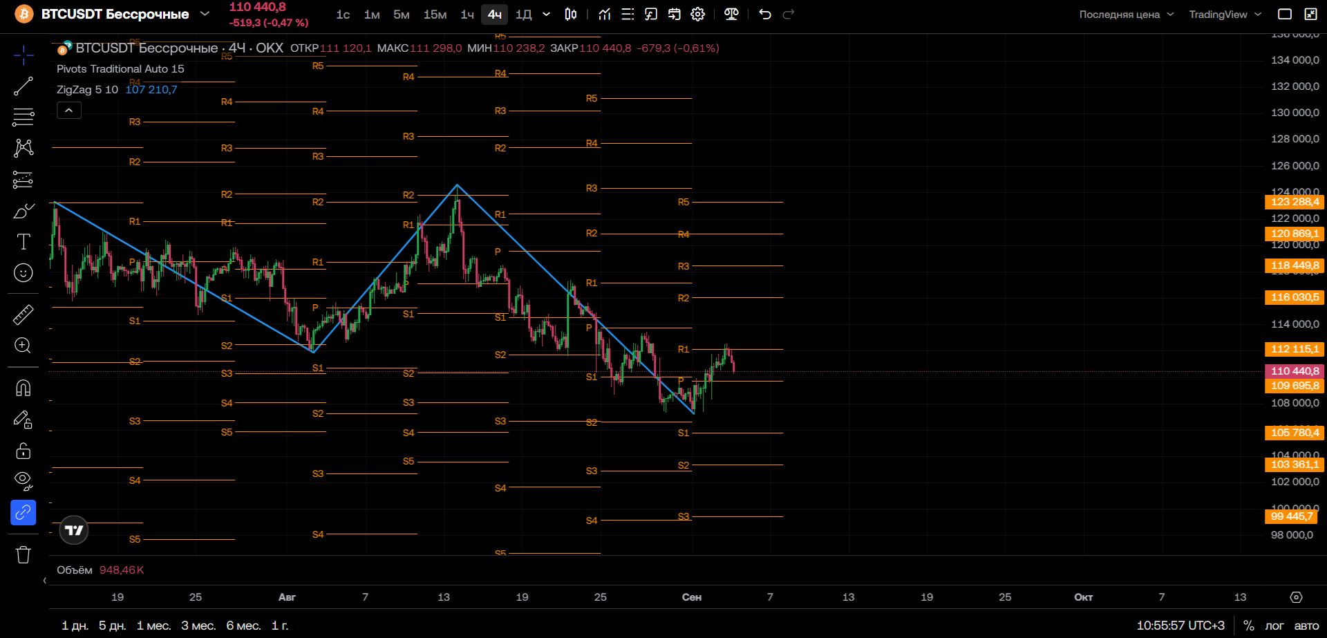Set date range to 3 мес.

[198, 626]
